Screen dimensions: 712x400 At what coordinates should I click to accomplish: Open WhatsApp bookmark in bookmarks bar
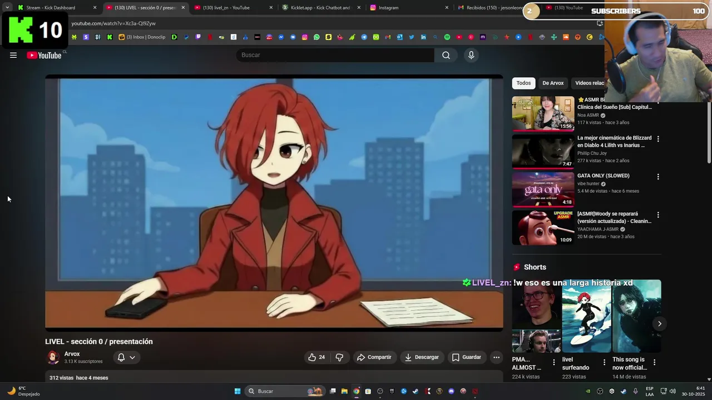coord(317,37)
